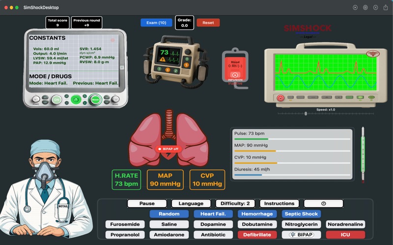Screen dimensions: 393x245
Task: Open the Instructions panel
Action: point(279,203)
